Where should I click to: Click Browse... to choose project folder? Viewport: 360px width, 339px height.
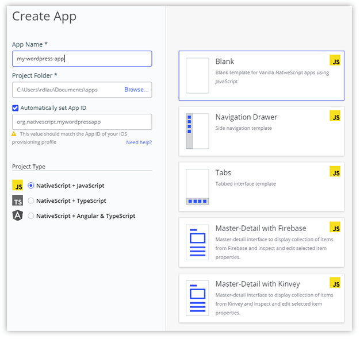(x=136, y=90)
